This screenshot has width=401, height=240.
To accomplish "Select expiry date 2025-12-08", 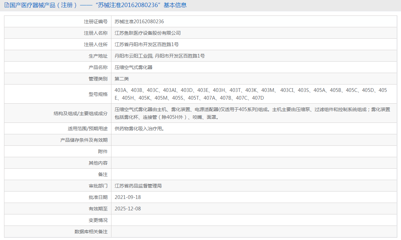I will click(128, 209).
